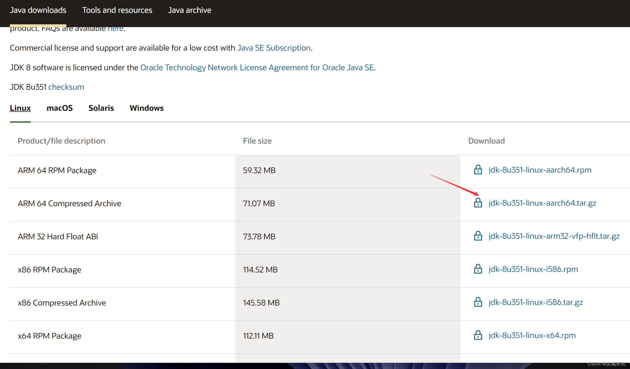
Task: Click lock icon beside jdk-8u351-linux-i586.tar.gz
Action: [478, 302]
